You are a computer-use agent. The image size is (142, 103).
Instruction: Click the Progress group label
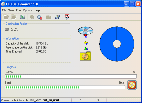tap(11, 67)
